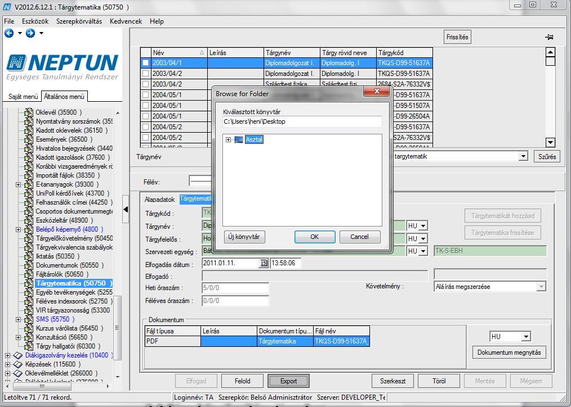Click the Eszközleltár tree icon

tap(28, 220)
